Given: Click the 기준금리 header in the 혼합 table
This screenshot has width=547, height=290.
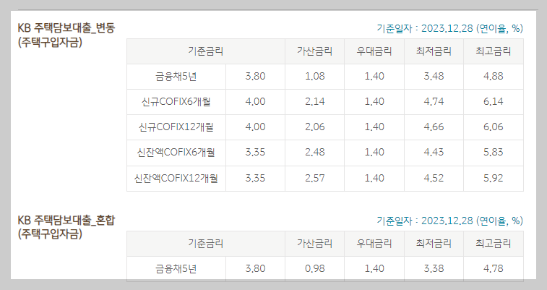Looking at the screenshot, I should (206, 243).
